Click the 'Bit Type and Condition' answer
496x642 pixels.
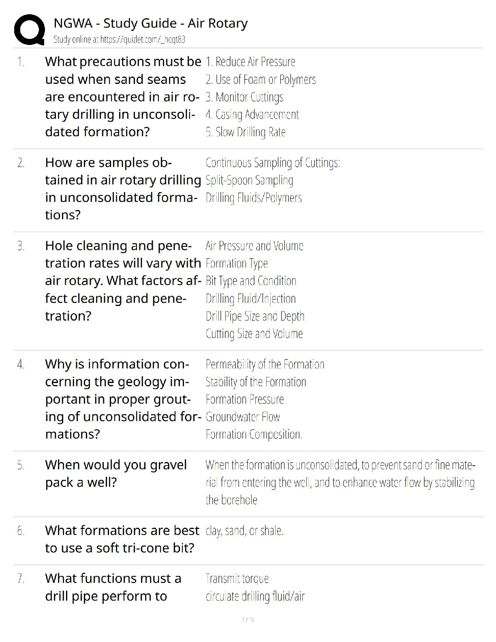(x=251, y=281)
